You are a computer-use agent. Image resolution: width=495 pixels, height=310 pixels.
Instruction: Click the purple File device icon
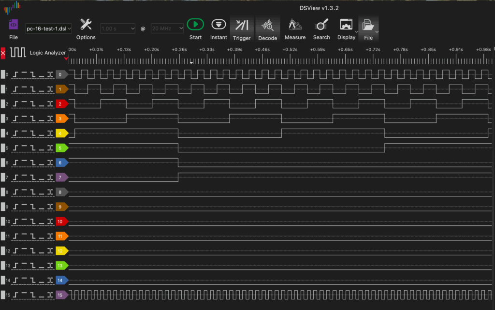coord(14,25)
